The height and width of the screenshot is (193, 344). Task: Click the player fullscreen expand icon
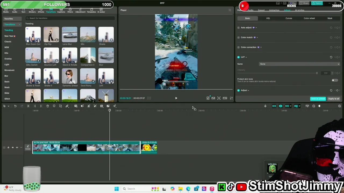tap(231, 98)
